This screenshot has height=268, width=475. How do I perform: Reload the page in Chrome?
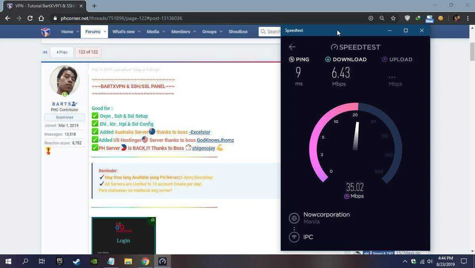click(30, 18)
